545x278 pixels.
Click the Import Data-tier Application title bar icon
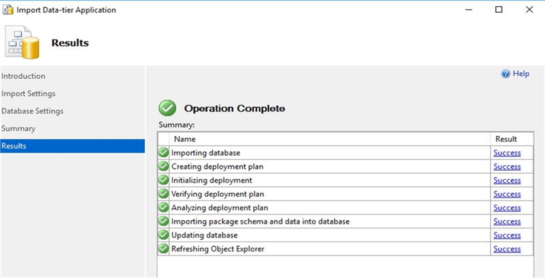click(8, 10)
